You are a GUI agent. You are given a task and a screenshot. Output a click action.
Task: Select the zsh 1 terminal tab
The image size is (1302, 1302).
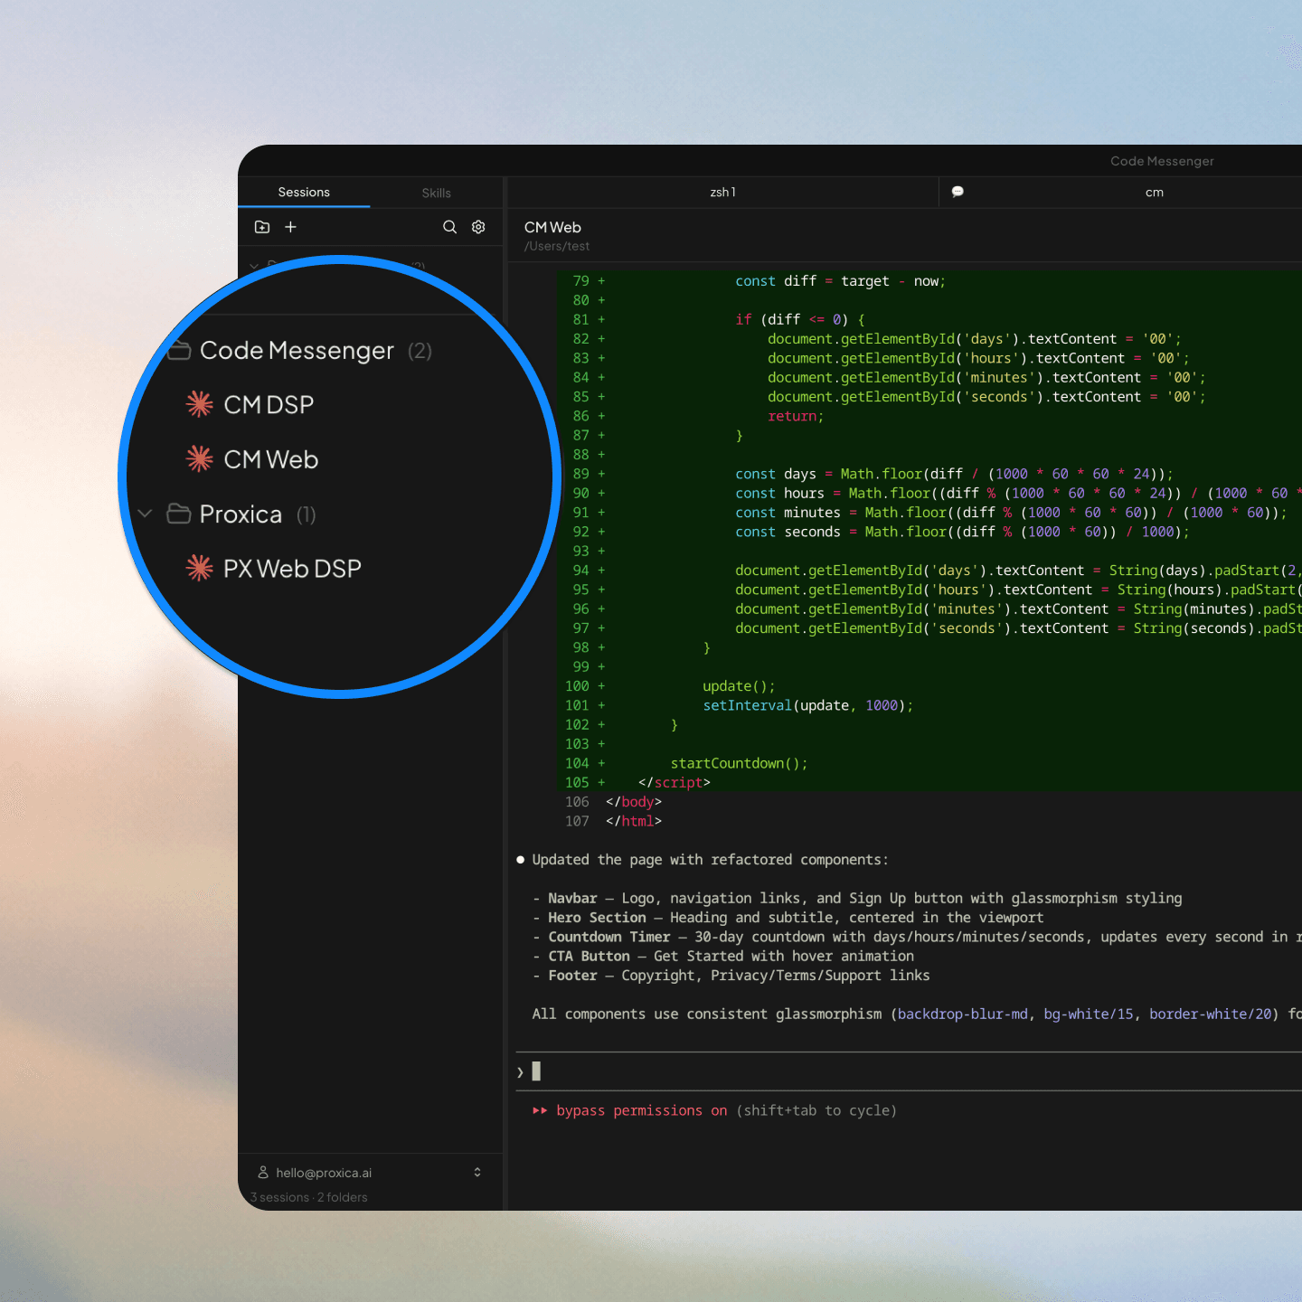722,193
